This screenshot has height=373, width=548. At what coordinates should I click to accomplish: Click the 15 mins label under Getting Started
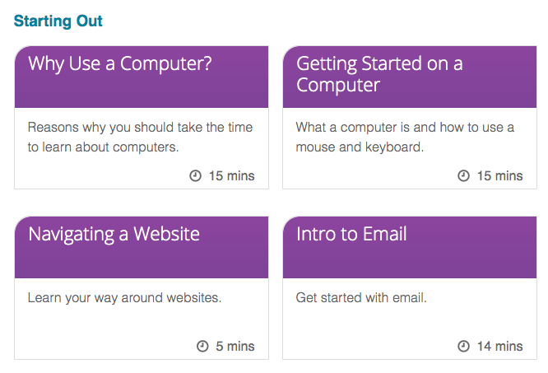pyautogui.click(x=499, y=175)
